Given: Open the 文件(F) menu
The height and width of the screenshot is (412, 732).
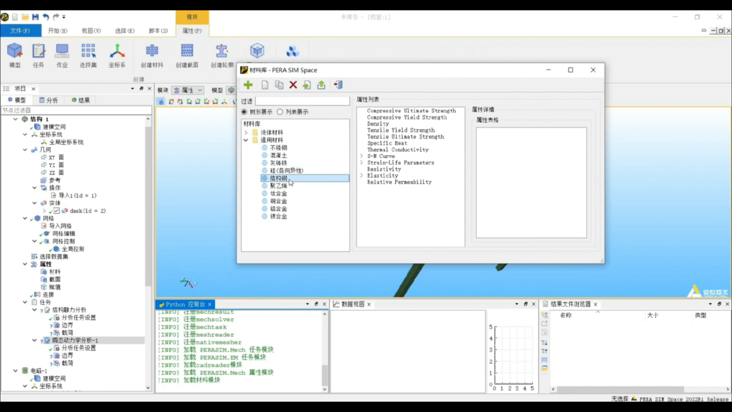Looking at the screenshot, I should [x=20, y=31].
